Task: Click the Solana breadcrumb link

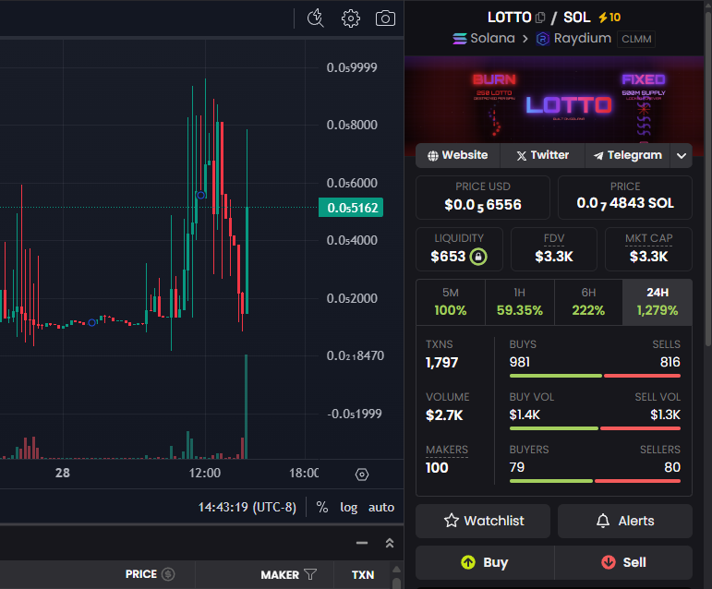Action: [x=492, y=39]
